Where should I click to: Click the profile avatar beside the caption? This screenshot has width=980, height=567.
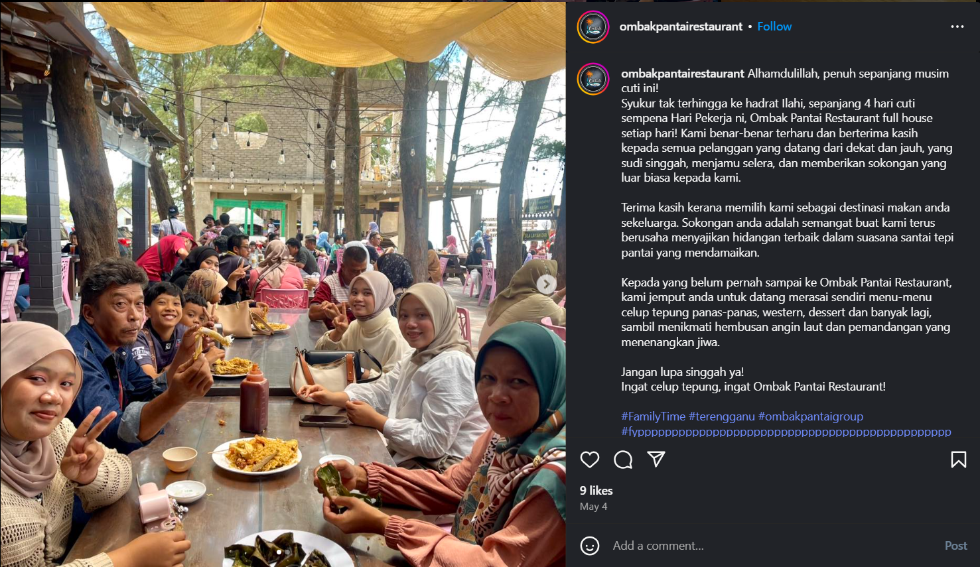click(x=593, y=80)
